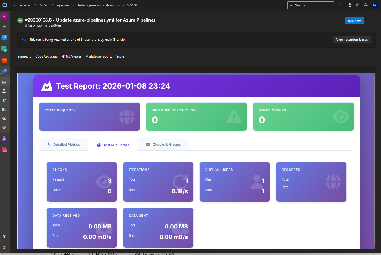This screenshot has height=255, width=381.
Task: Open the blue Pipelines rocket hub icon
Action: point(4,72)
